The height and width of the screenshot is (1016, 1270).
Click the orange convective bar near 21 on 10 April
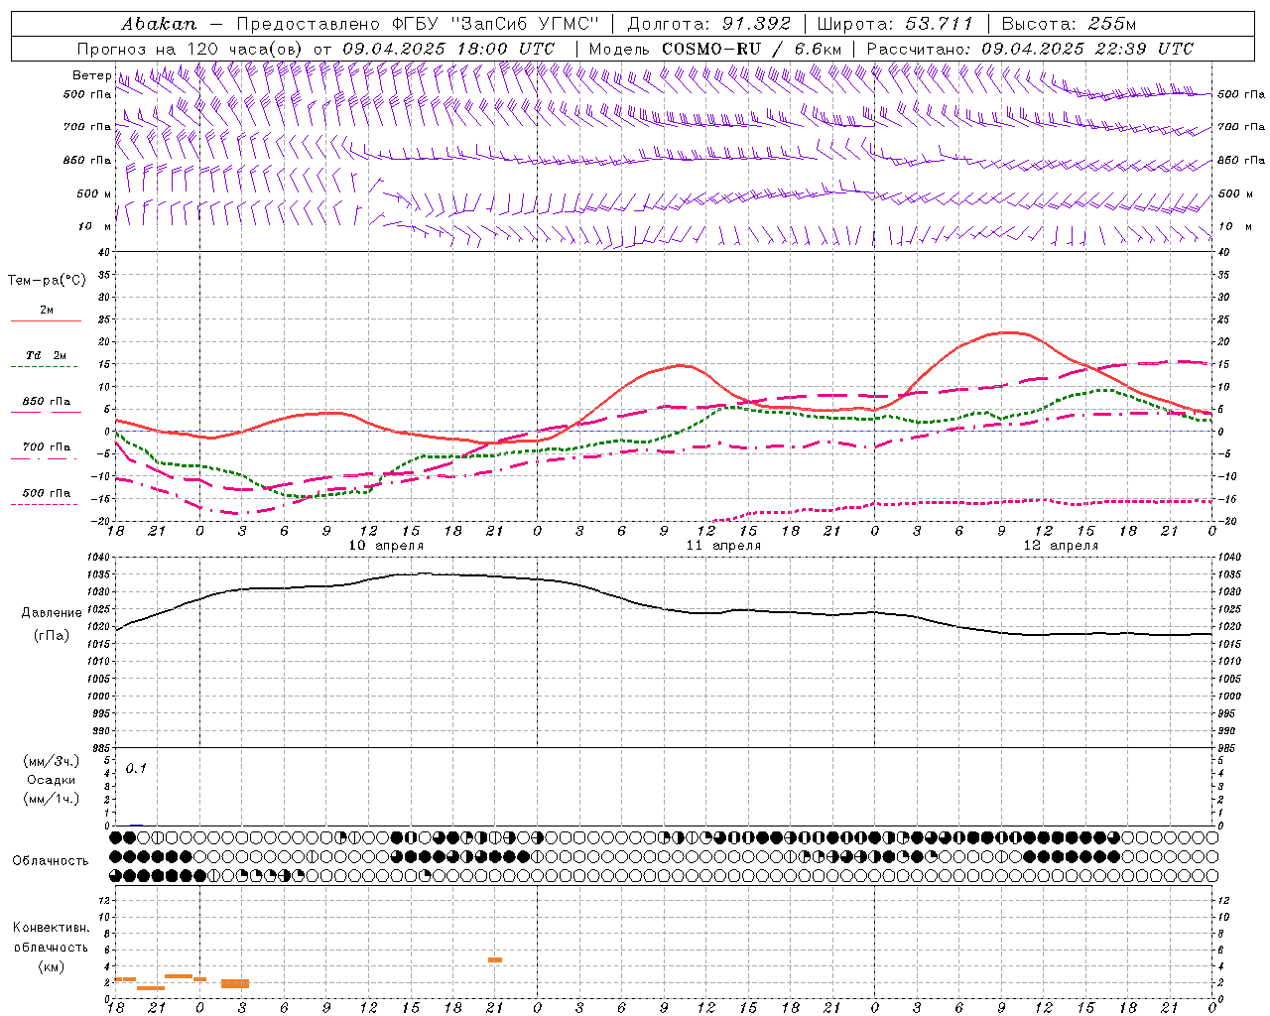[495, 959]
